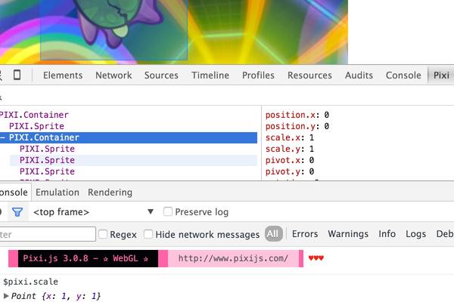The image size is (454, 302).
Task: Click the scale.x value 1
Action: tap(312, 137)
